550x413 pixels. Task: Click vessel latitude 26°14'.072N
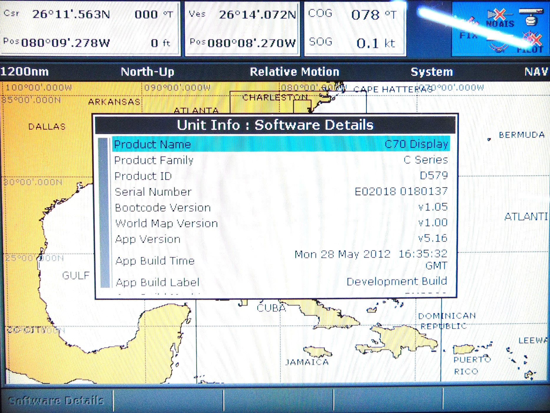[x=257, y=15]
